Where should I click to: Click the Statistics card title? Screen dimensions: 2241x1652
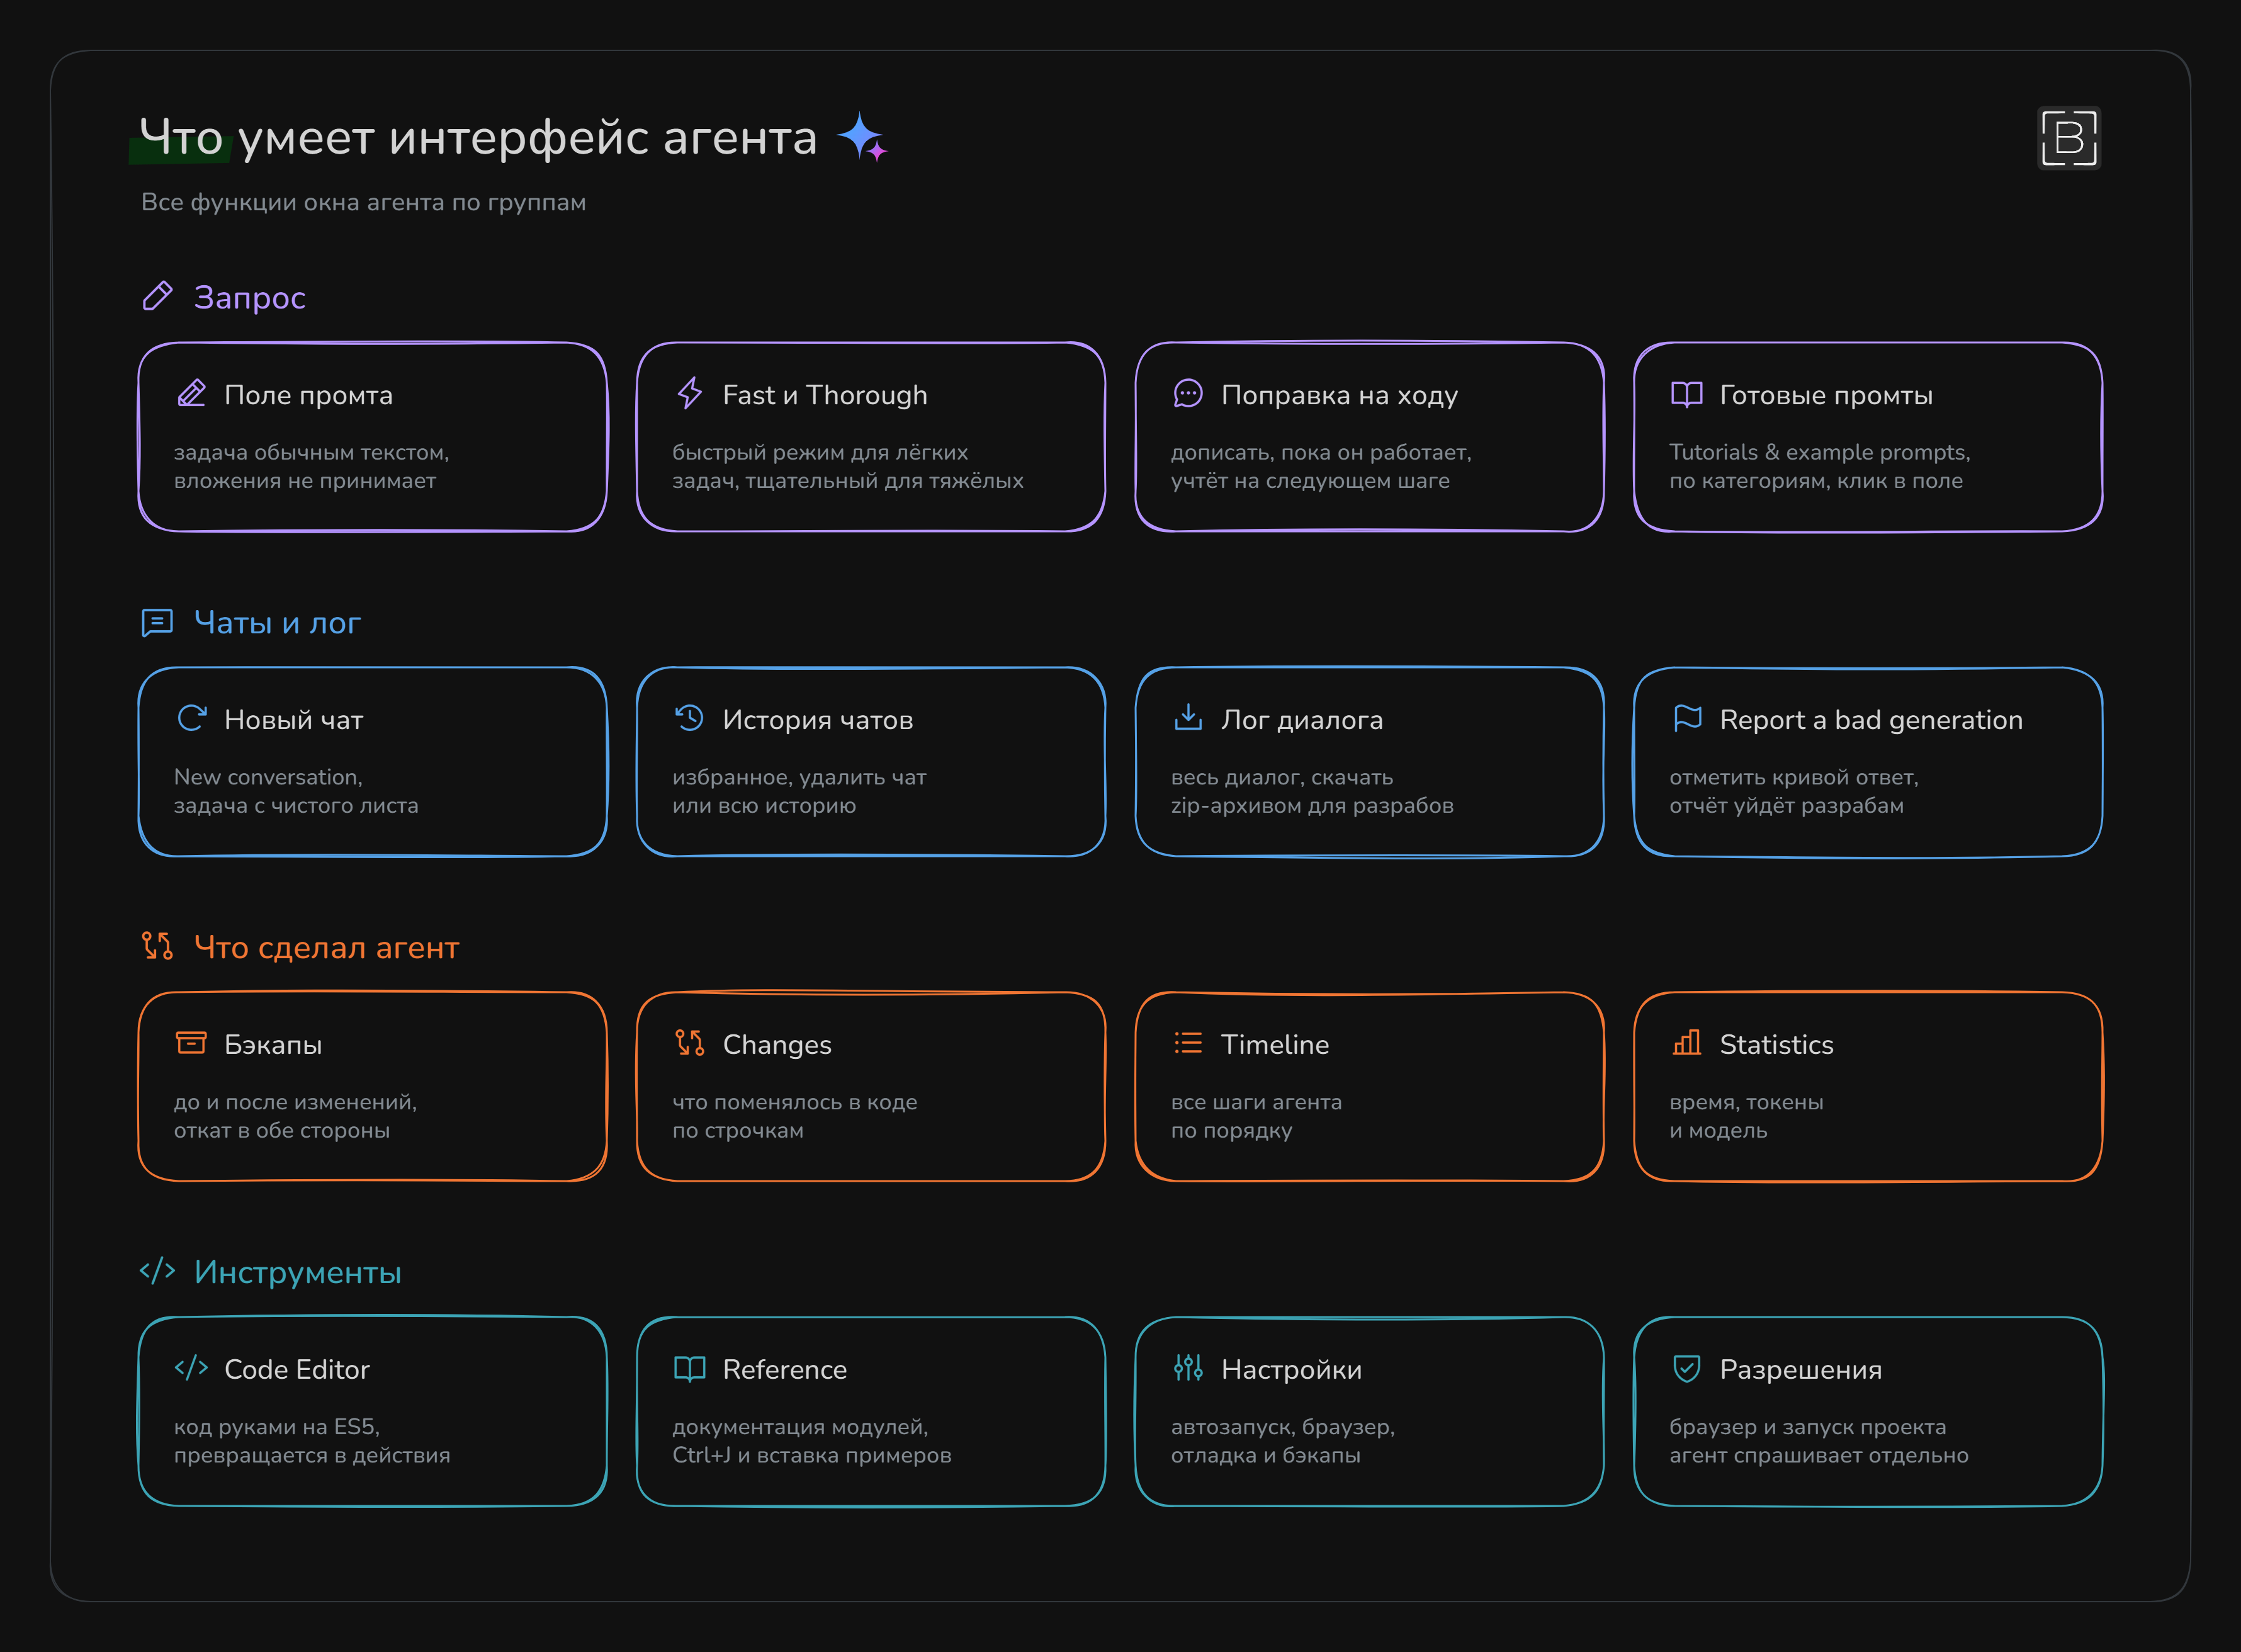1776,1044
